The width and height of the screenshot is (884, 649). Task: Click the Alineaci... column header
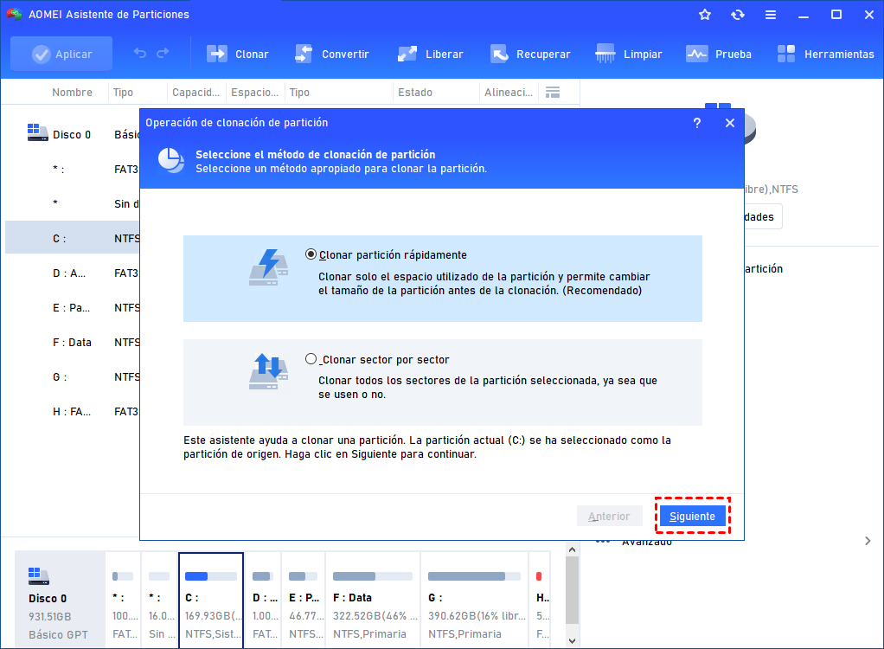509,93
